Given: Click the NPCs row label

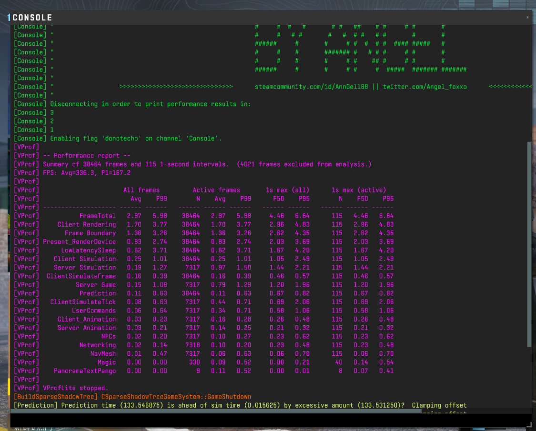Looking at the screenshot, I should click(108, 336).
